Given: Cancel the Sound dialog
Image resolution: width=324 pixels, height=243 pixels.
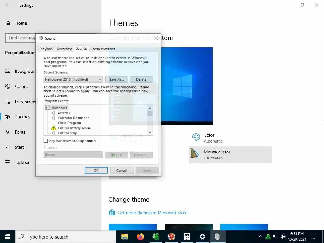Looking at the screenshot, I should click(121, 171).
